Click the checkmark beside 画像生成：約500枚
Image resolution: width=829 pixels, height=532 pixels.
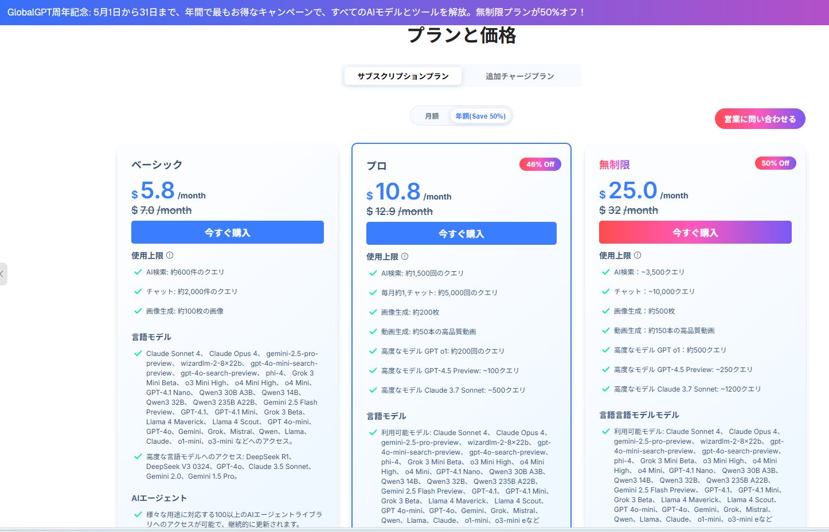605,311
